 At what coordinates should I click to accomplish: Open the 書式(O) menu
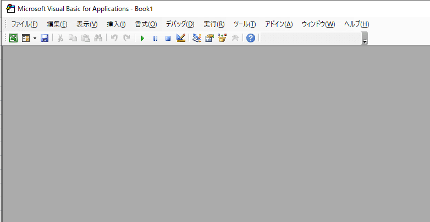click(146, 24)
